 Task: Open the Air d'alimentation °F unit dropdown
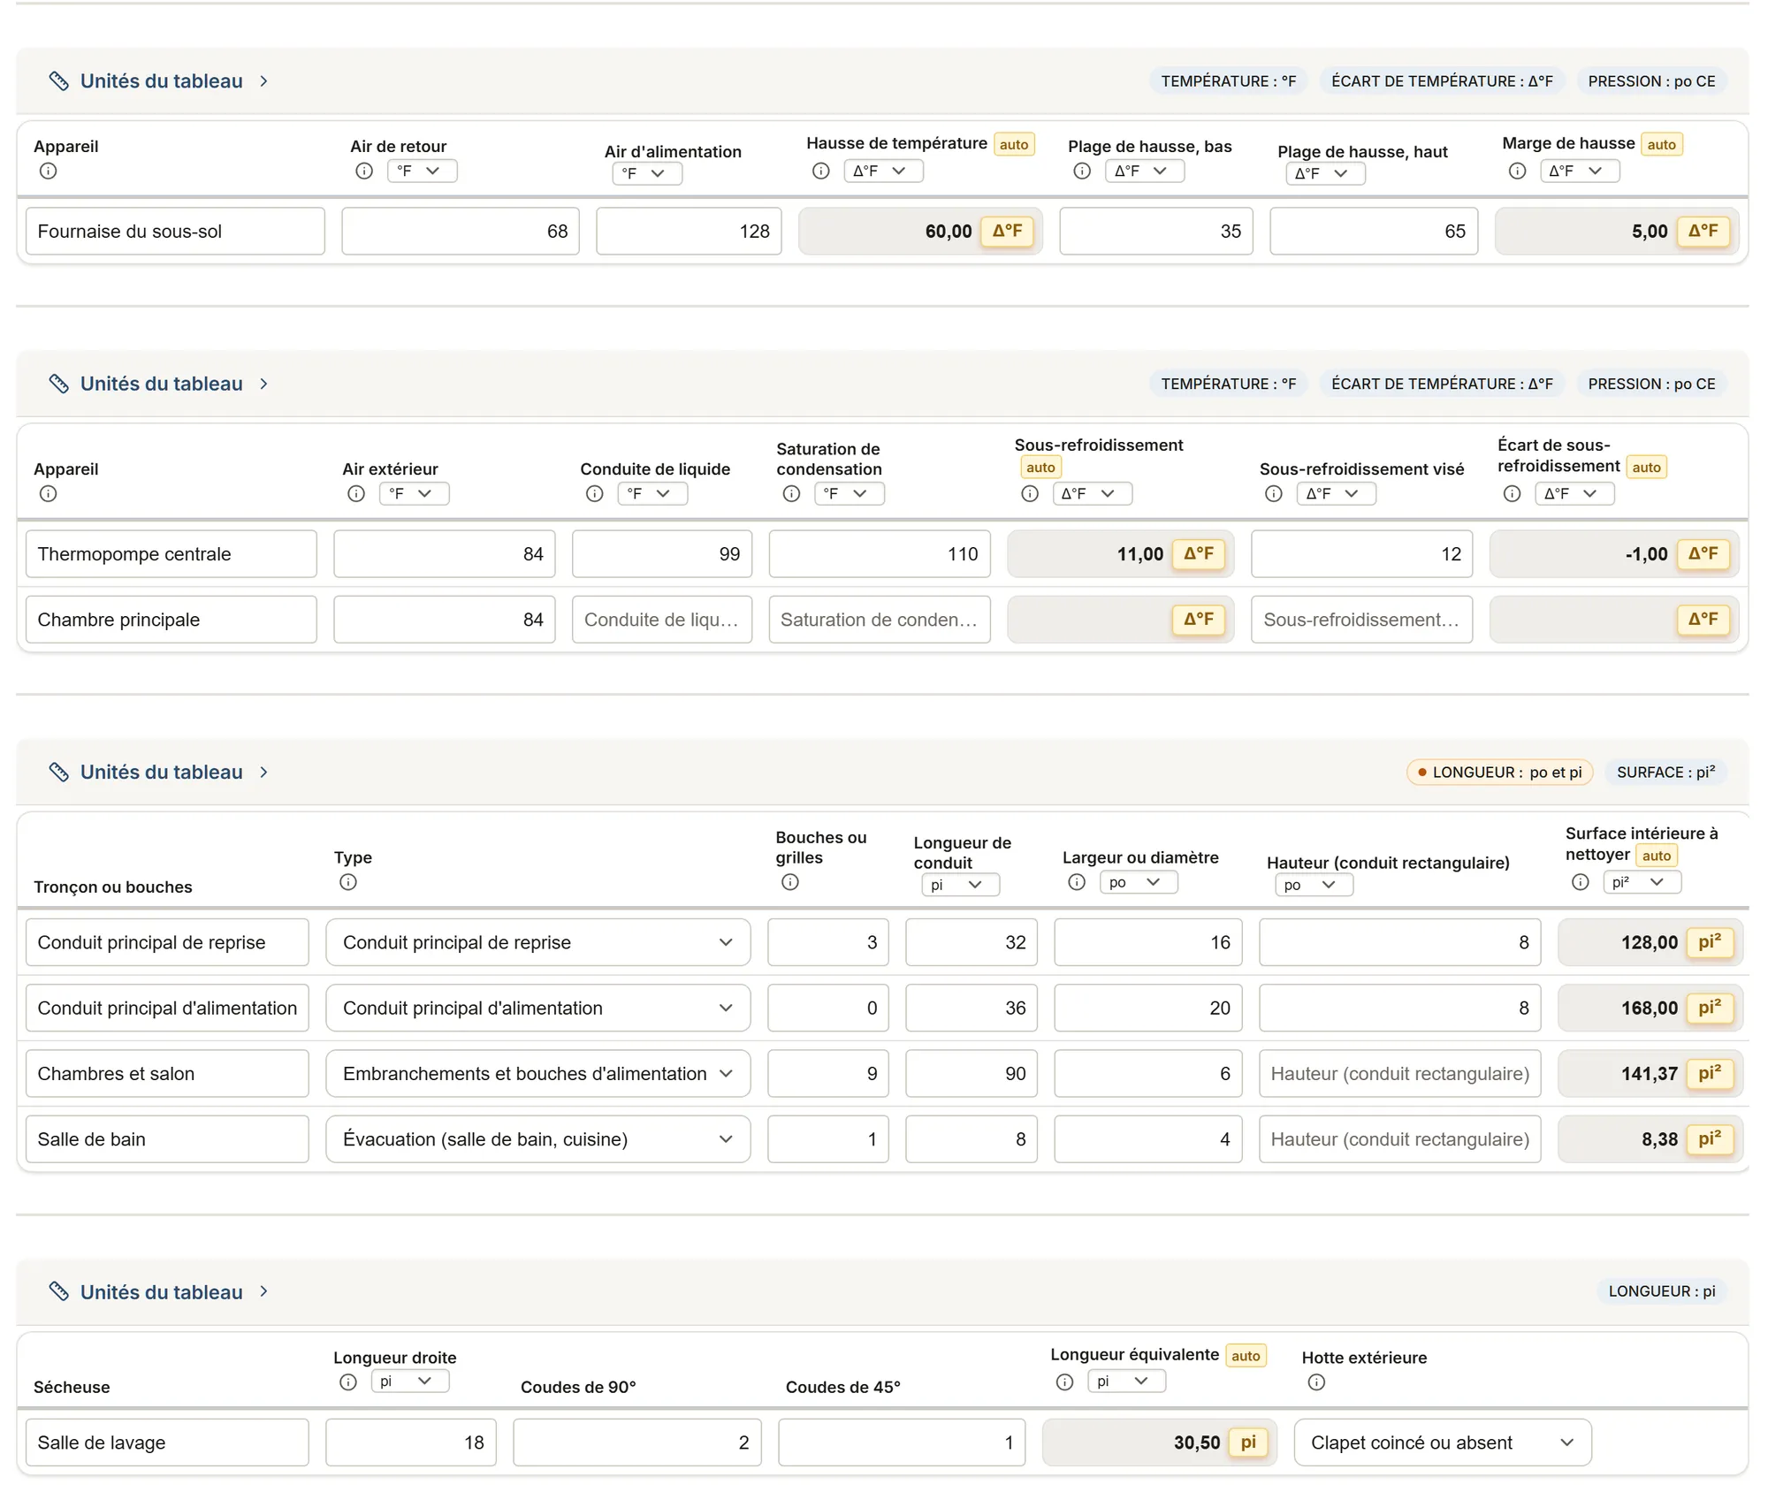pyautogui.click(x=647, y=174)
